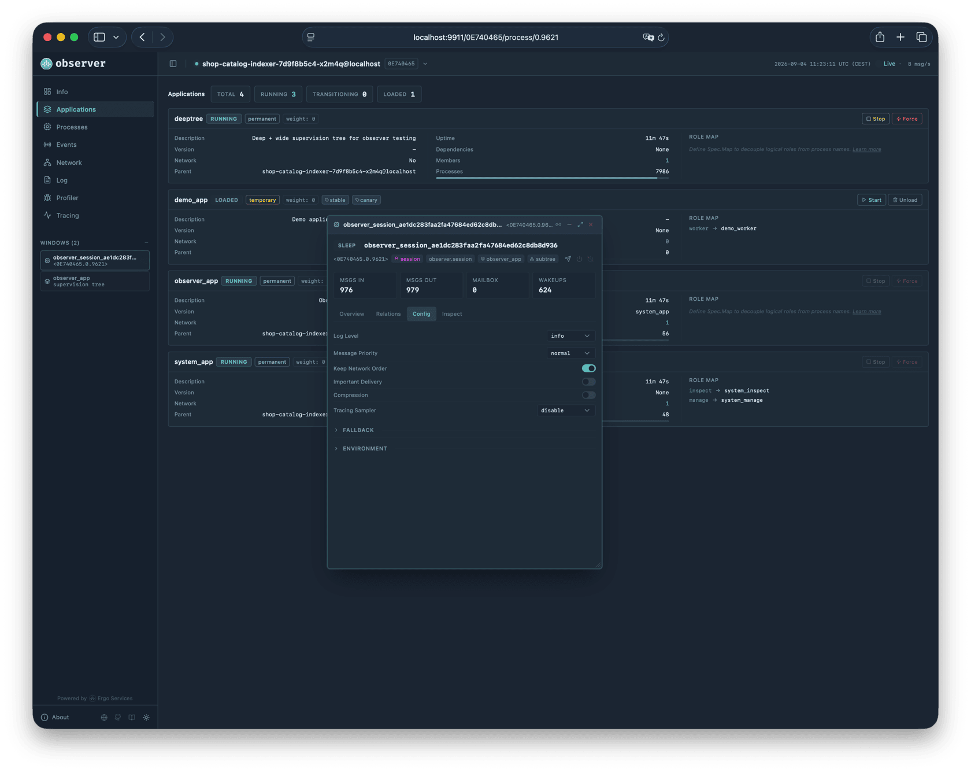The width and height of the screenshot is (971, 772).
Task: Expand the FALLBACK section
Action: [x=354, y=430]
